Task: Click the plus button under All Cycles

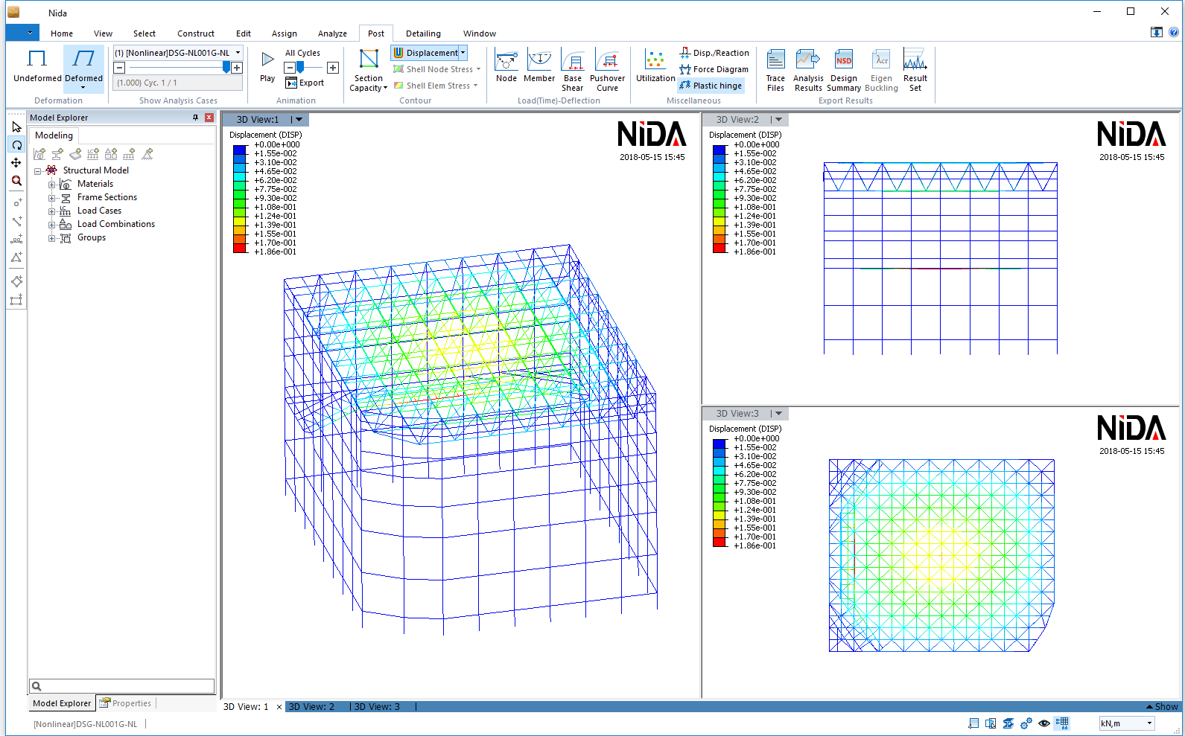Action: (x=333, y=68)
